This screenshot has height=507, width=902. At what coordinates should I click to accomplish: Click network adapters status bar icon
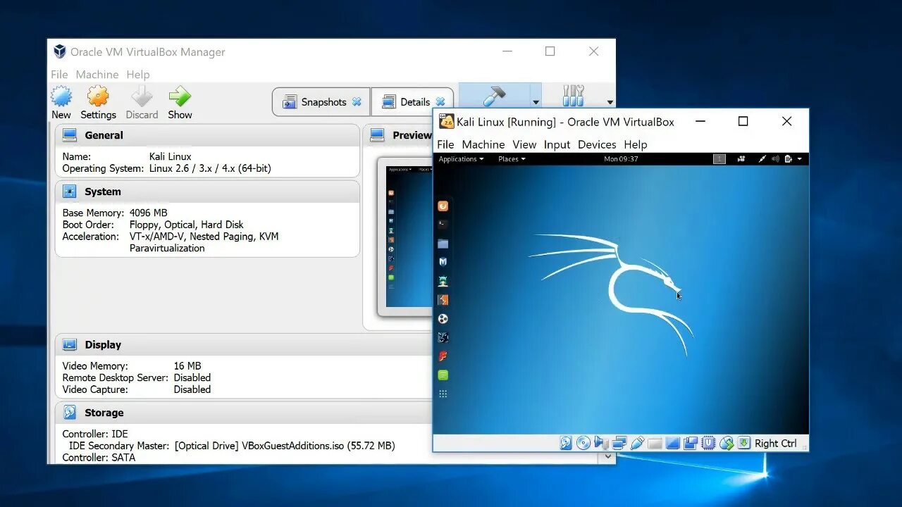click(x=619, y=443)
